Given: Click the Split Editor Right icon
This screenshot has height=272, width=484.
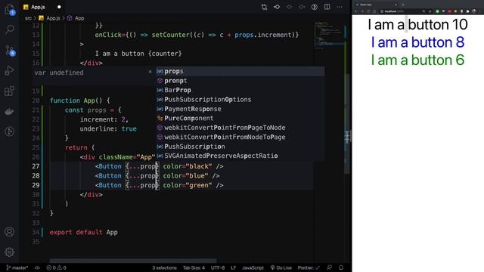Looking at the screenshot, I should coord(327,7).
